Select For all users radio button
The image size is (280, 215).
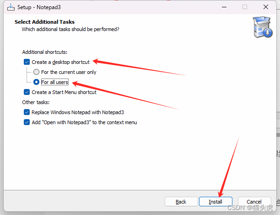pos(36,82)
